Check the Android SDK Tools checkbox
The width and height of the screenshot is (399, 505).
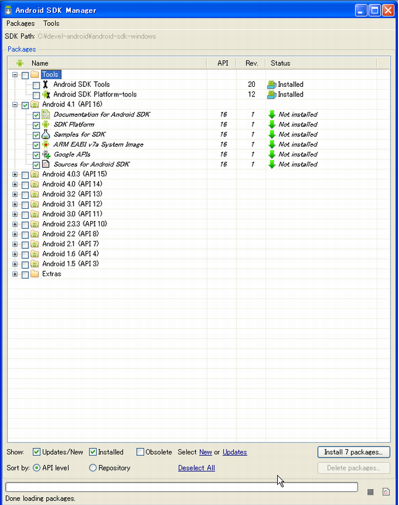(36, 85)
